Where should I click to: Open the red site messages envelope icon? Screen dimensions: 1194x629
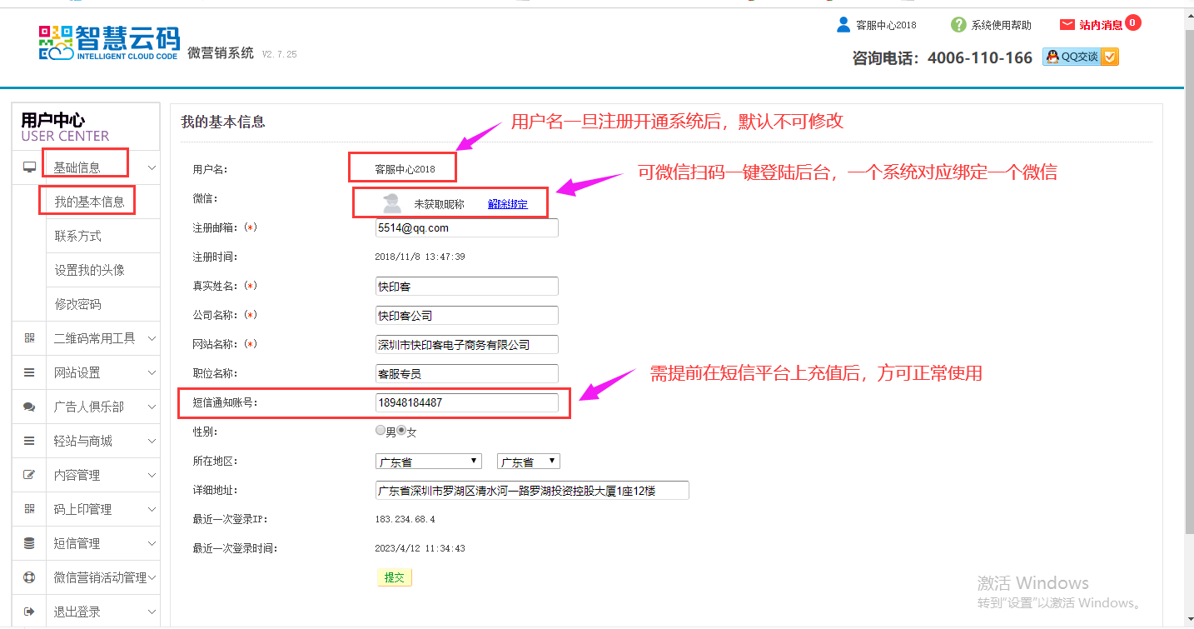[1067, 25]
